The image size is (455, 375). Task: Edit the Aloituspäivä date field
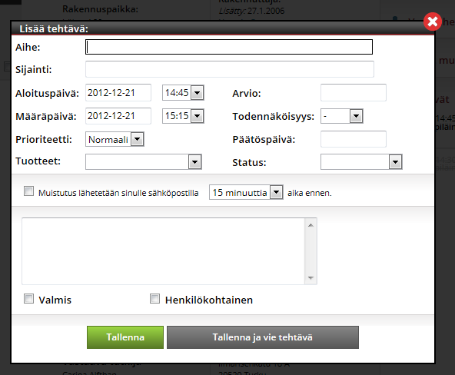(x=118, y=93)
